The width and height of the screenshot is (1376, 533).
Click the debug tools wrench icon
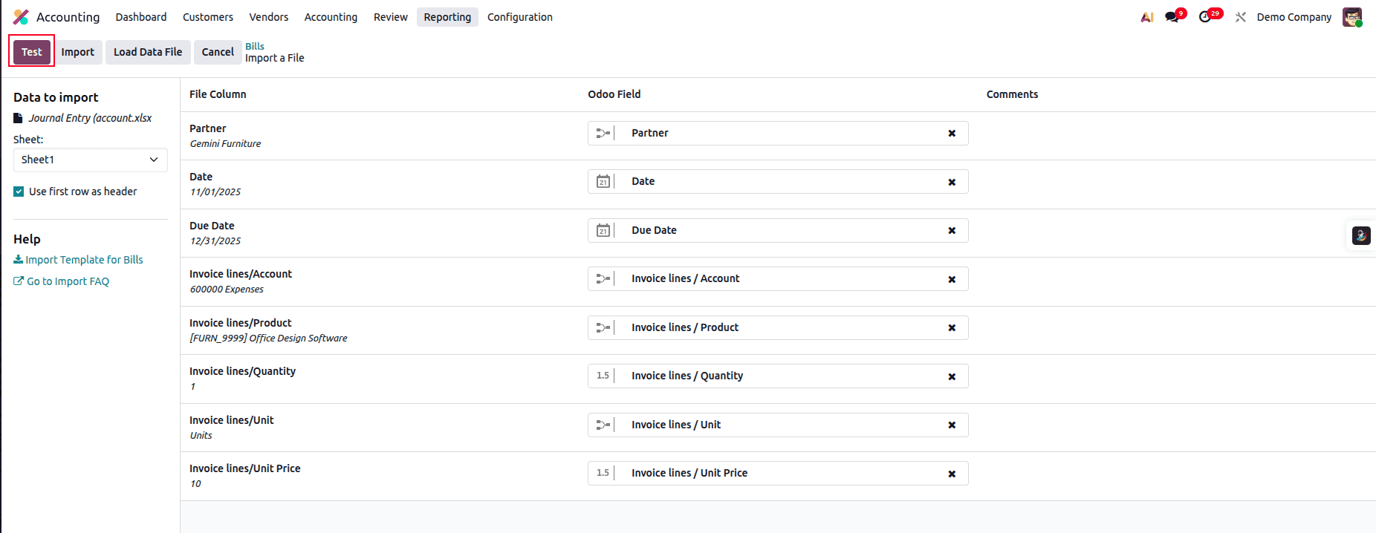click(1240, 17)
